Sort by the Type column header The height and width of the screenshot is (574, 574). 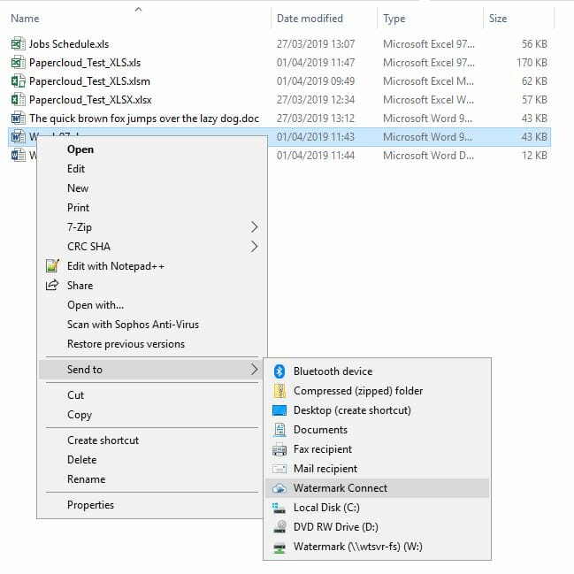point(394,19)
